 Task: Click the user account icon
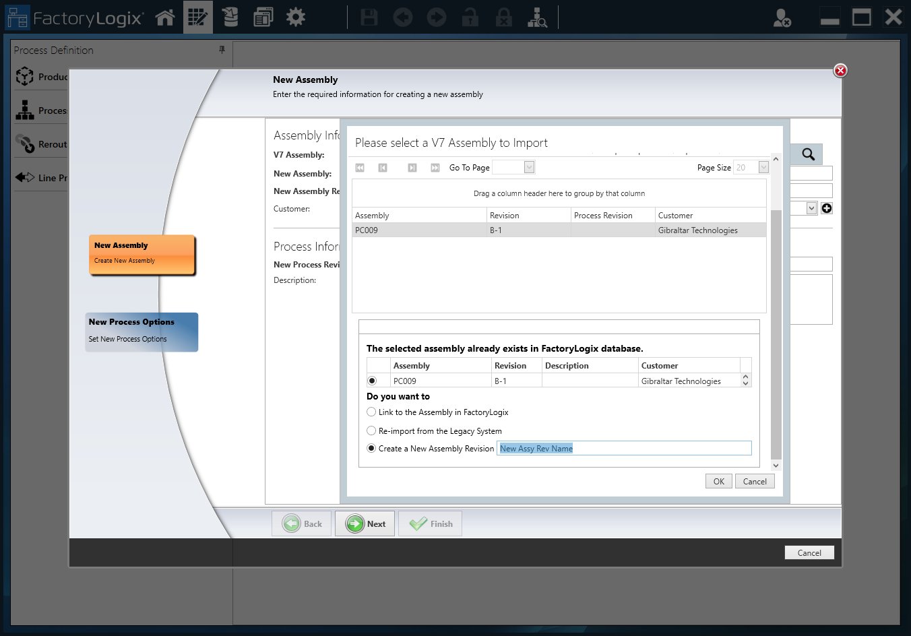click(782, 18)
